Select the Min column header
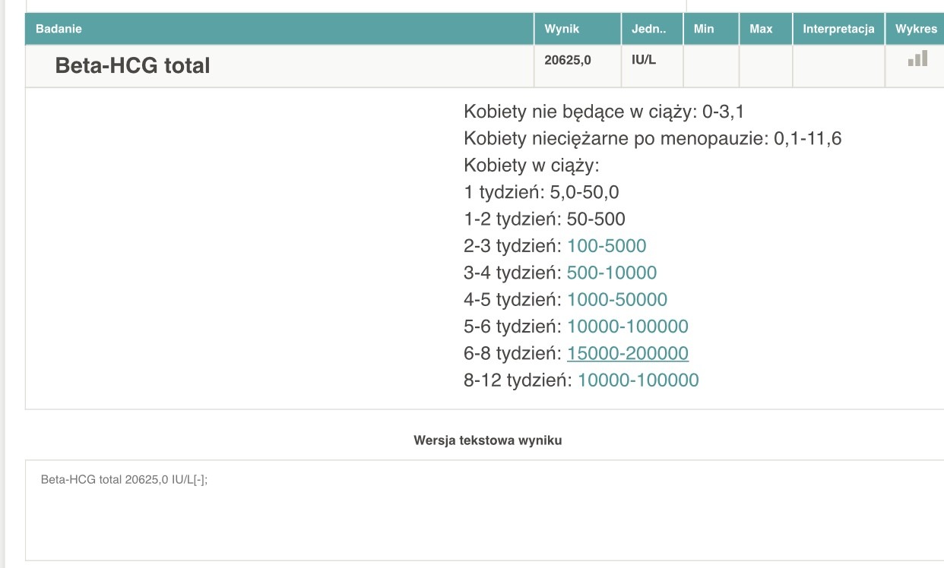The width and height of the screenshot is (944, 568). (x=704, y=29)
